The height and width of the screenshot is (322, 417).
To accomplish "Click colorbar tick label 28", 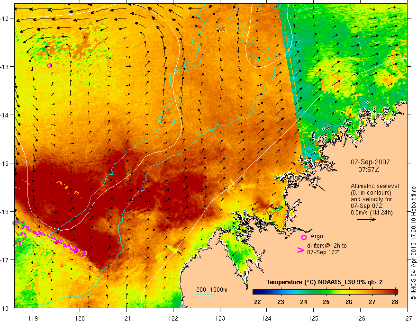I will tap(395, 302).
